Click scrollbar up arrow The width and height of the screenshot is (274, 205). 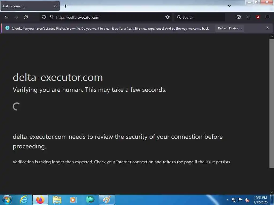[272, 36]
